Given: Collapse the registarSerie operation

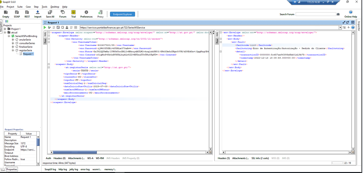Looking at the screenshot, I should [x=13, y=50].
